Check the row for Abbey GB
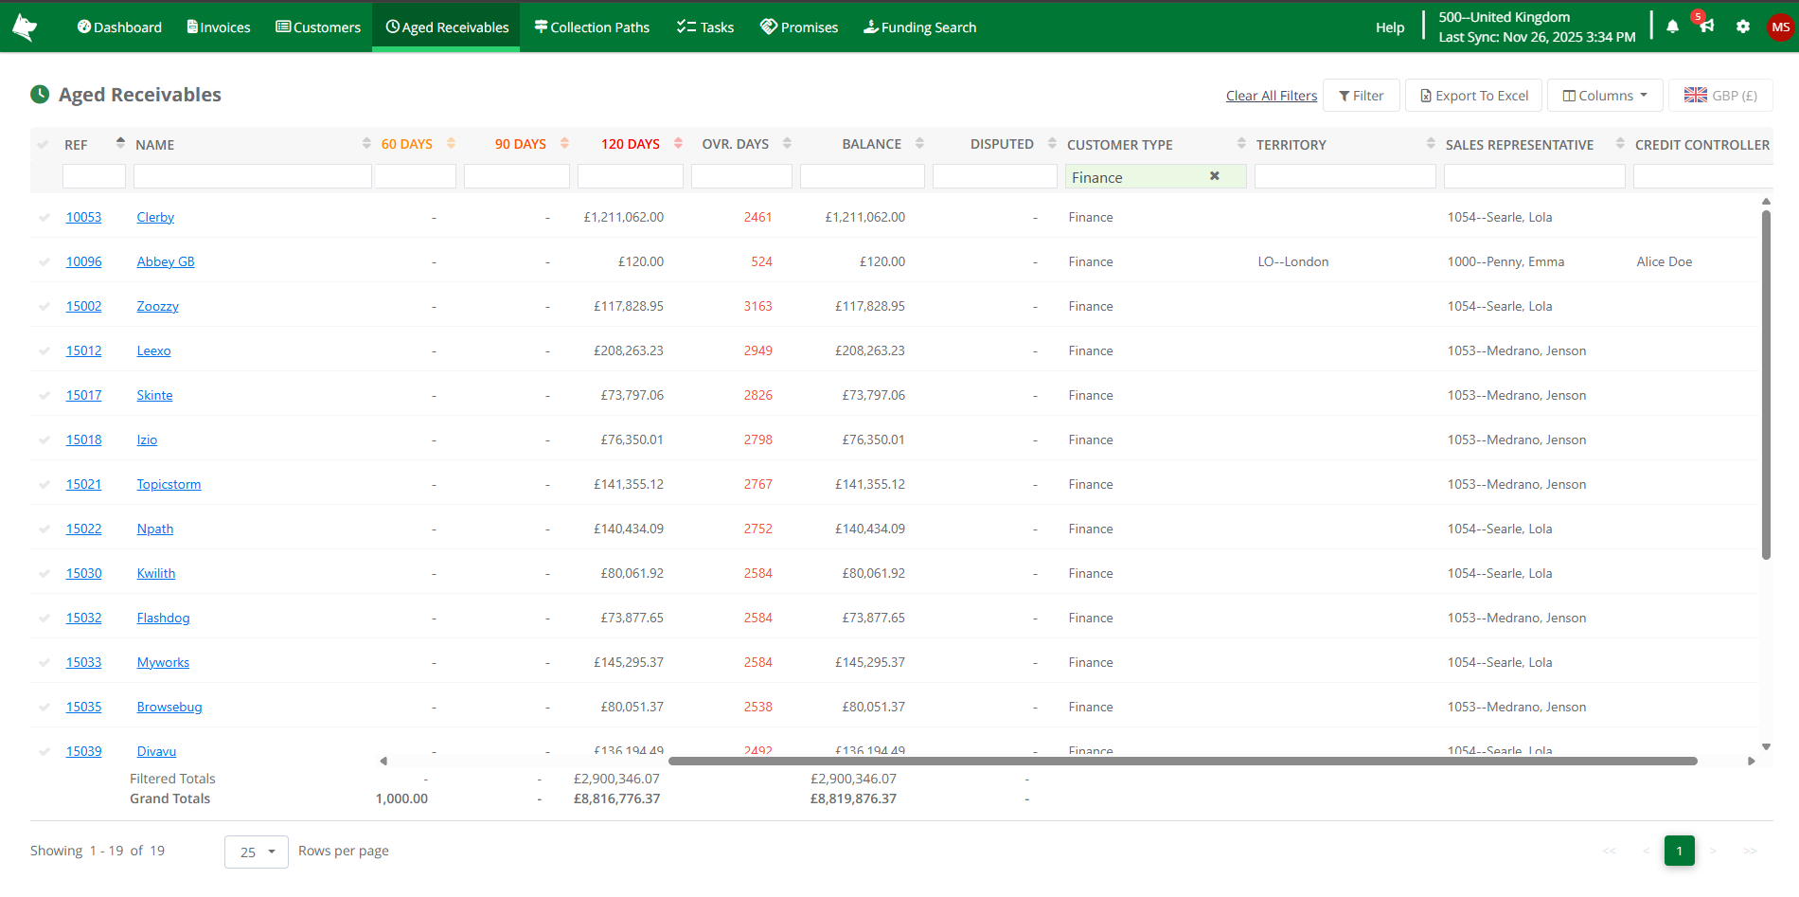Image resolution: width=1799 pixels, height=897 pixels. click(x=45, y=261)
